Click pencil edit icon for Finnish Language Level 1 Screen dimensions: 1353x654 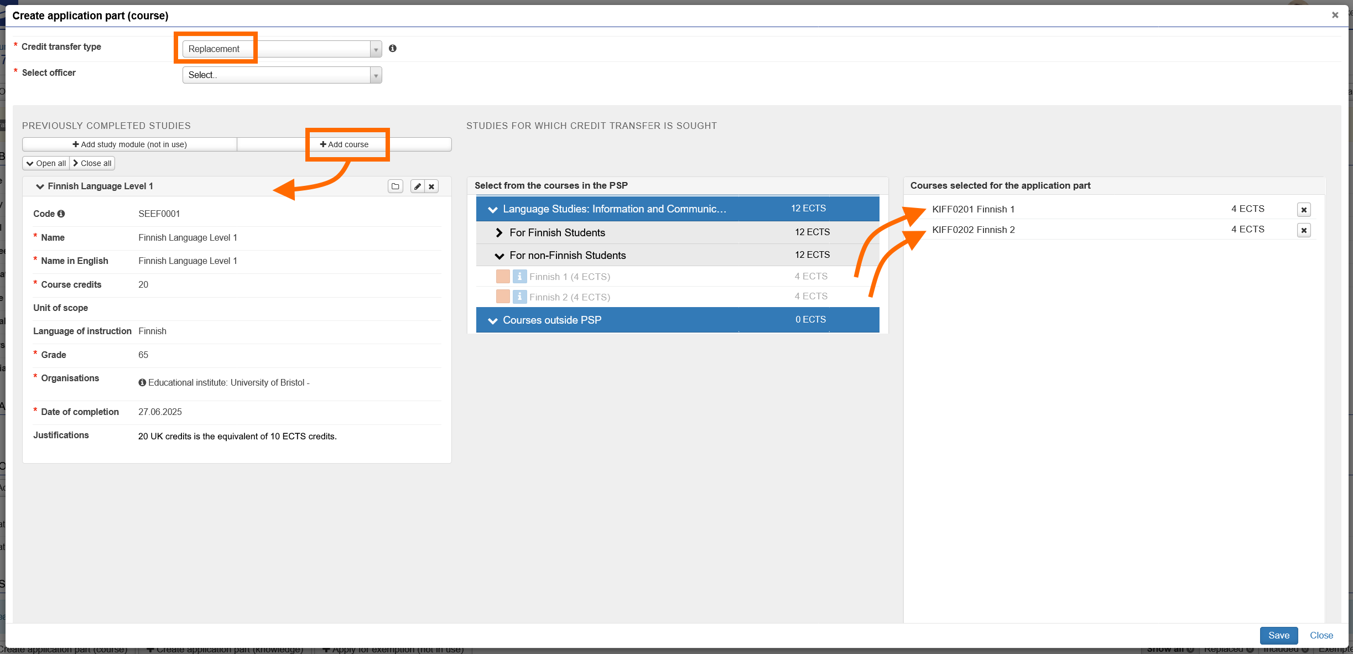tap(418, 186)
